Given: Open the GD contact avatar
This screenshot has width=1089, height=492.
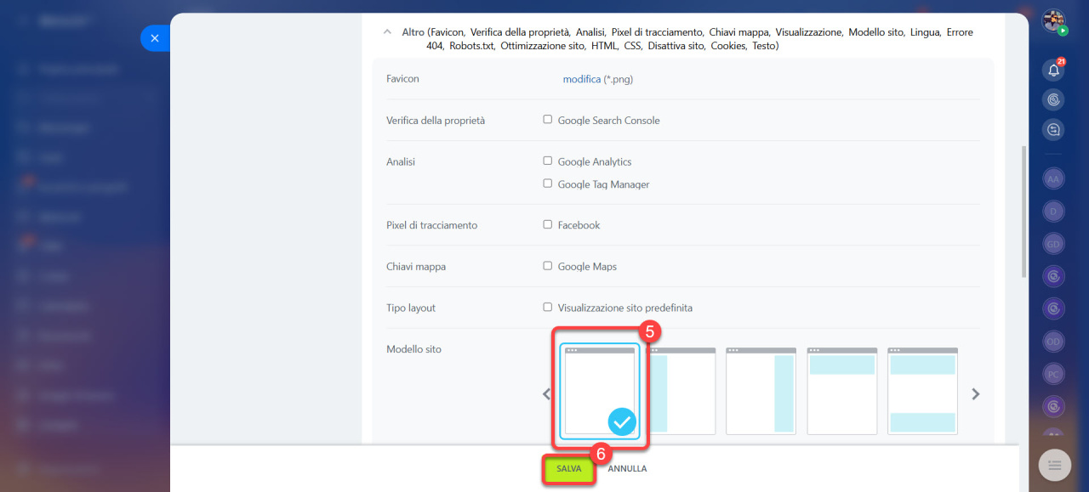Looking at the screenshot, I should coord(1053,244).
